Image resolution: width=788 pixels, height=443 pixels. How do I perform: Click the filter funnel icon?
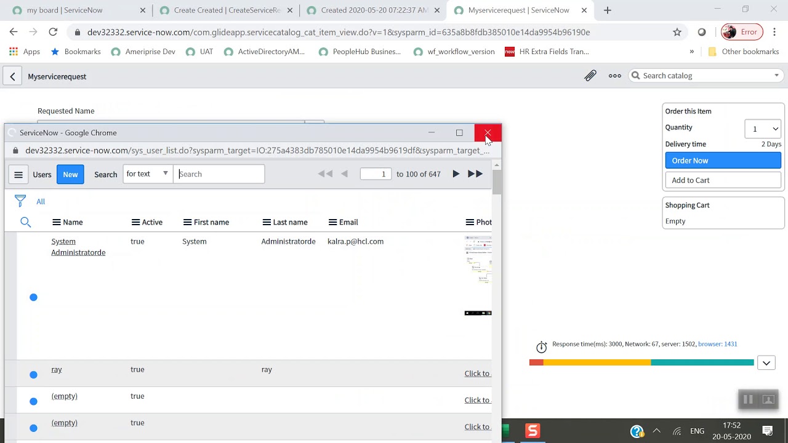pyautogui.click(x=20, y=201)
